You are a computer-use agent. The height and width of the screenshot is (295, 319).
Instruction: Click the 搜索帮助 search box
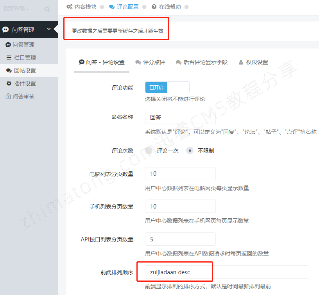[23, 9]
